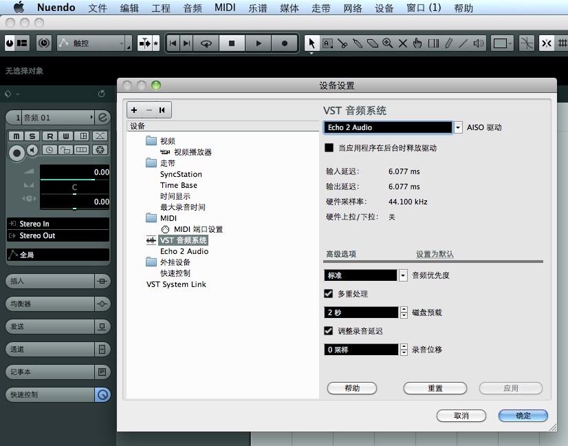Toggle the toolbar Snap button
The width and height of the screenshot is (568, 446).
click(547, 43)
